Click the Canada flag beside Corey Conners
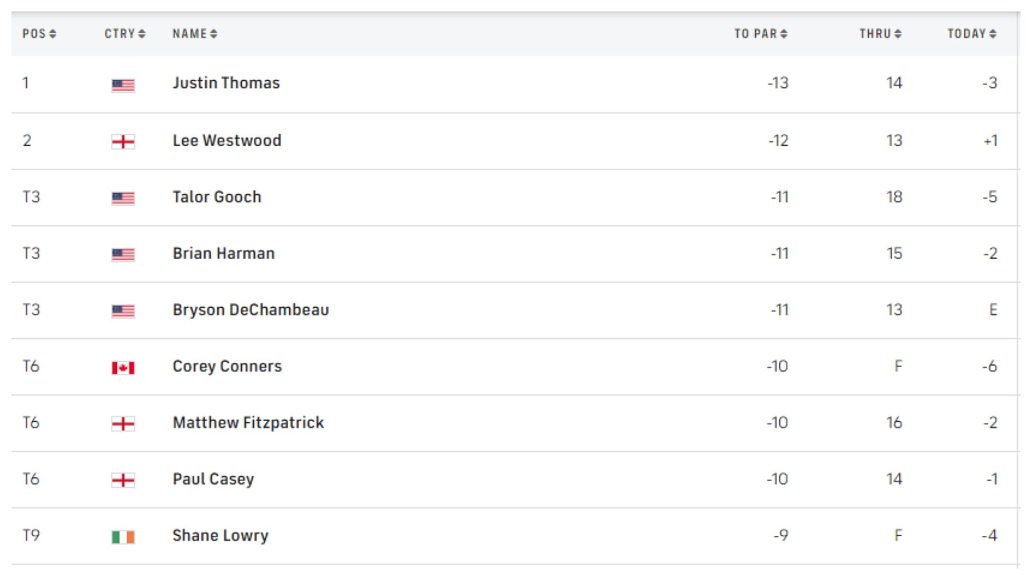The width and height of the screenshot is (1032, 580). coord(123,368)
